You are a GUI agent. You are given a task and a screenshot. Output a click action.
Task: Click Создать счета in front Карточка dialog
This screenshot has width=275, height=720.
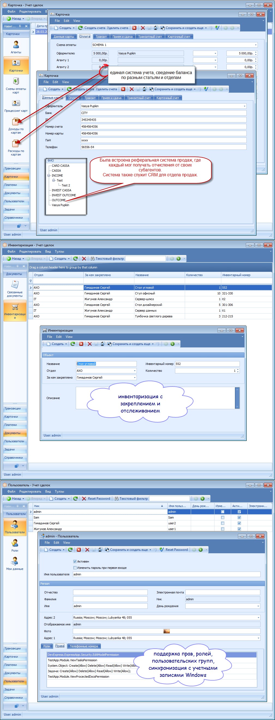[80, 89]
